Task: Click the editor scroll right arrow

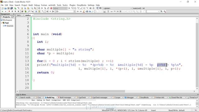Action: (x=194, y=91)
